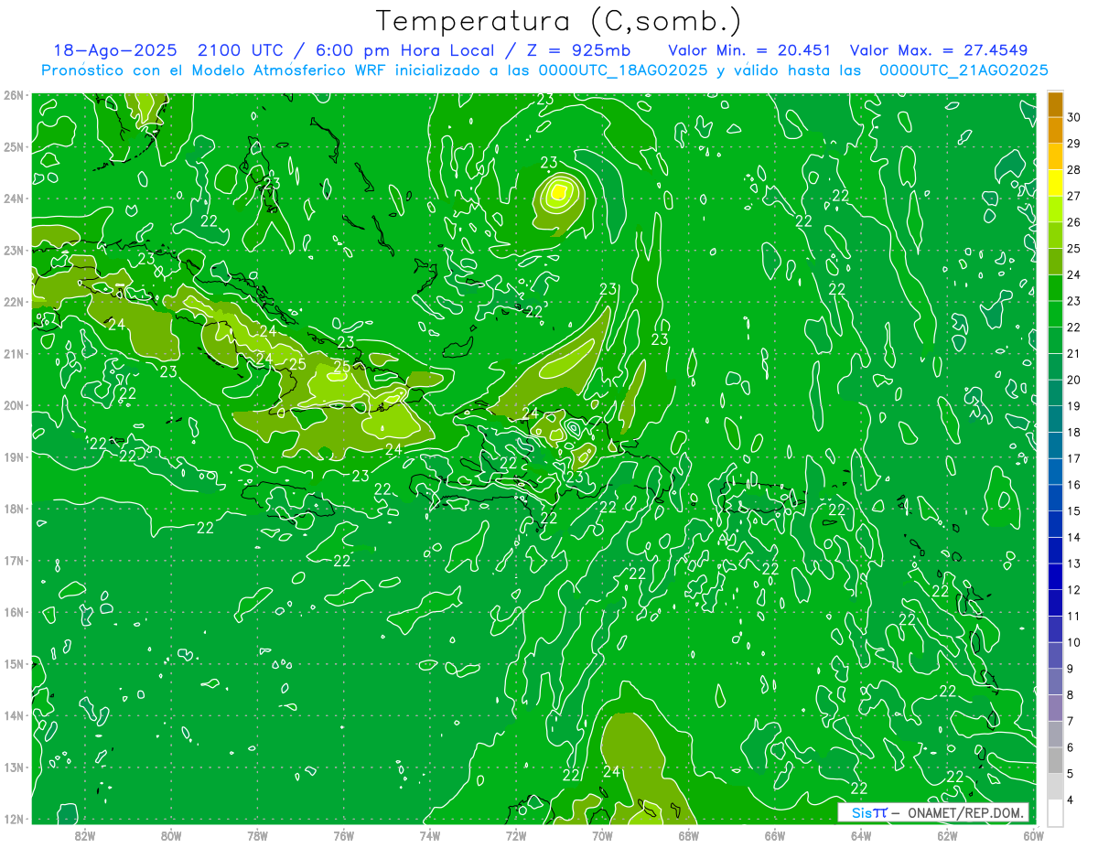Click the "78W" longitude axis label
This screenshot has height=848, width=1098.
coord(257,835)
